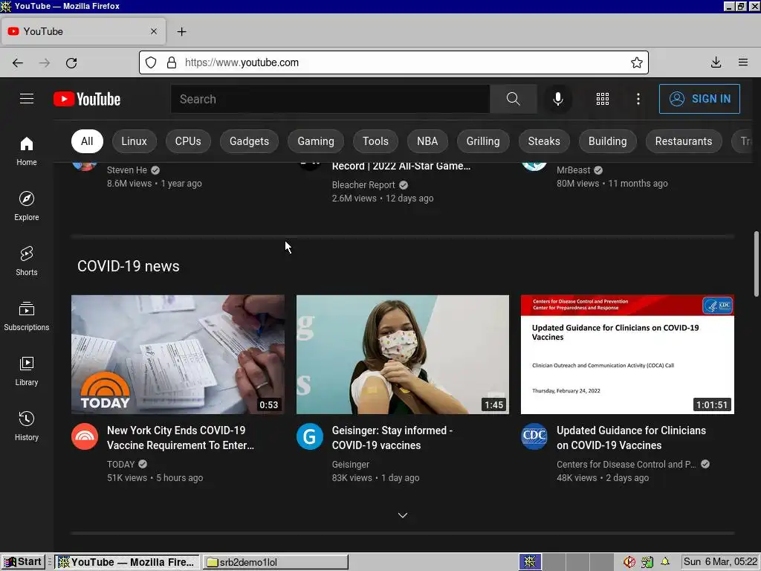Play the TODAY vaccine card thumbnail
The image size is (761, 571).
click(x=178, y=355)
